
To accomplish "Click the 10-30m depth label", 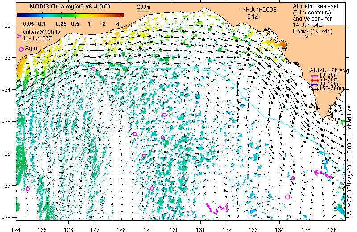I will (328, 75).
